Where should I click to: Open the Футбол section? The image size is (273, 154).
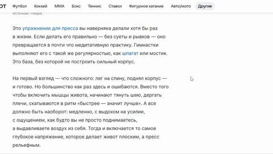coord(20,6)
